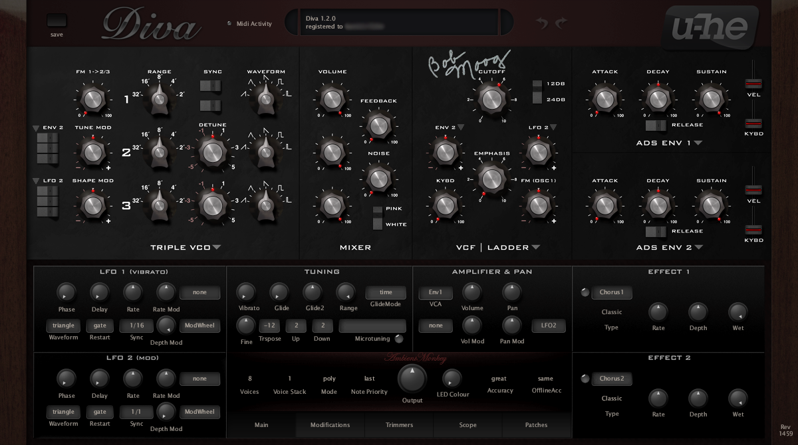Click the Tune Mod knob

(x=92, y=152)
